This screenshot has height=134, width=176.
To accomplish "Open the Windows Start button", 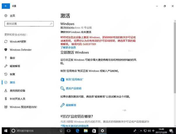I will 6,131.
